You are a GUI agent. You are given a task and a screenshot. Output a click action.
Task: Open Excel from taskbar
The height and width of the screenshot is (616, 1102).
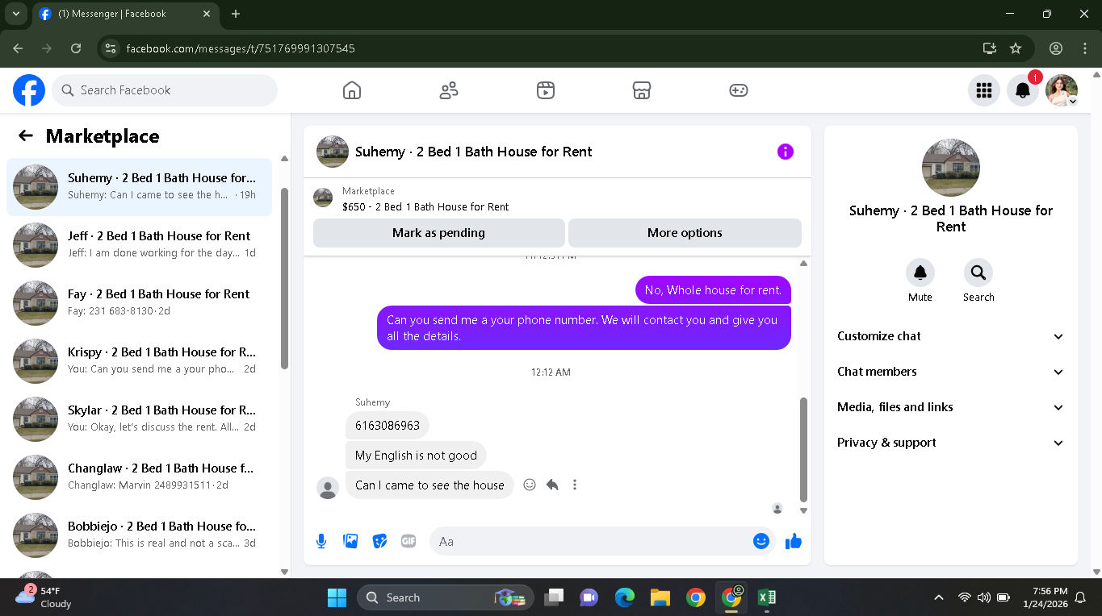pyautogui.click(x=766, y=597)
